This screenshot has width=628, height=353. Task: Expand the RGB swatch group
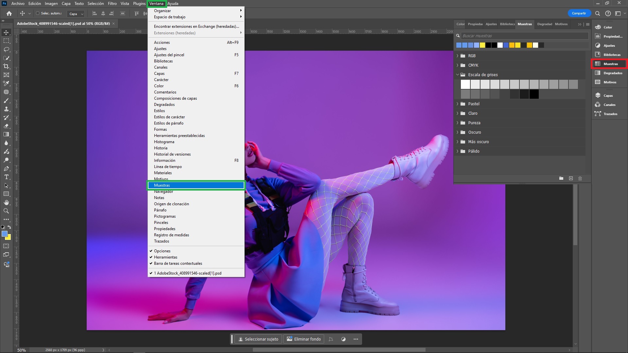pyautogui.click(x=458, y=56)
